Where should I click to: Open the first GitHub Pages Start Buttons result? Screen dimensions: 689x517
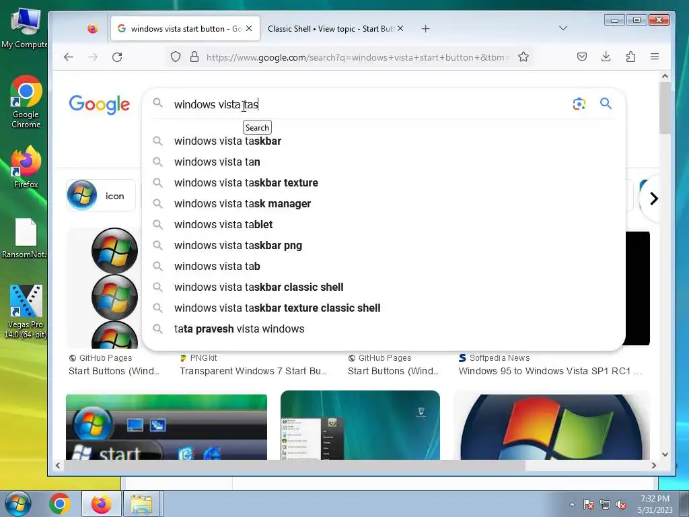(114, 371)
